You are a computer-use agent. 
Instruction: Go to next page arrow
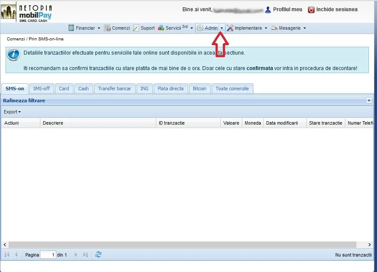click(x=76, y=254)
